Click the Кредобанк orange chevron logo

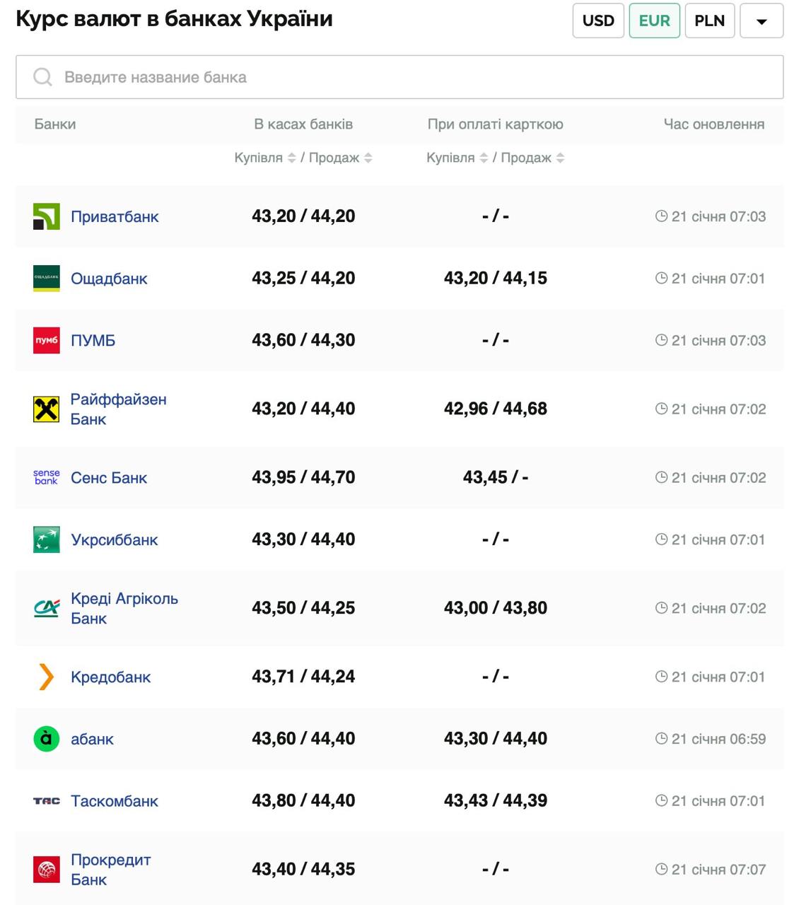47,677
